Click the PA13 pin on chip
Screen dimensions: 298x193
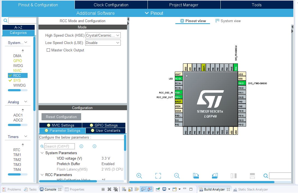point(242,83)
